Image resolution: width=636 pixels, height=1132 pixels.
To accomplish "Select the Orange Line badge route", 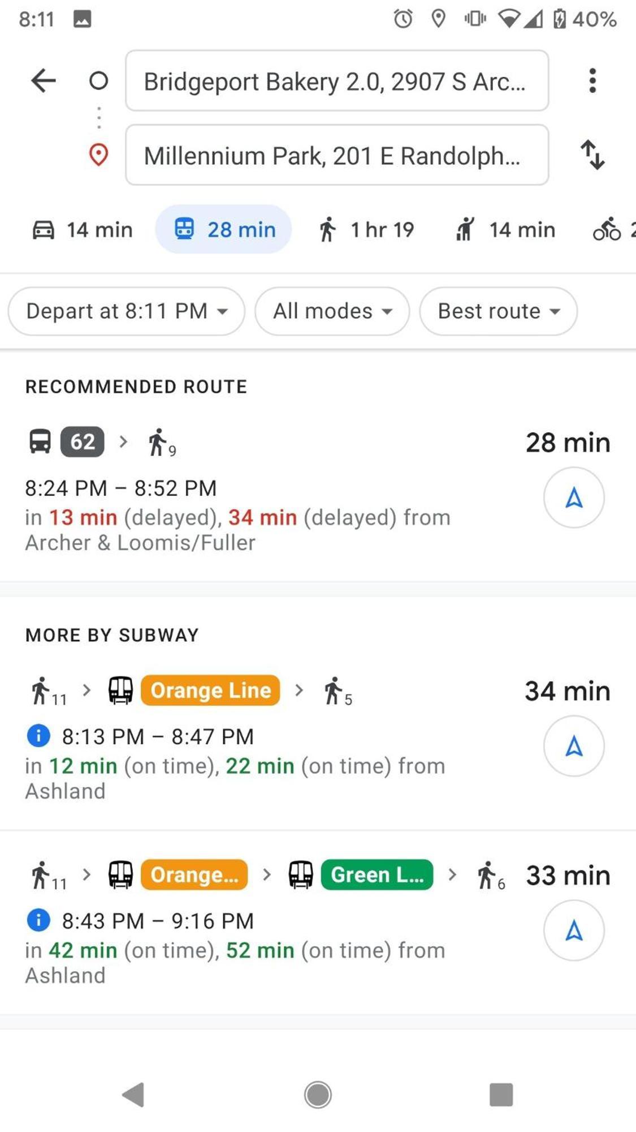I will (x=210, y=690).
